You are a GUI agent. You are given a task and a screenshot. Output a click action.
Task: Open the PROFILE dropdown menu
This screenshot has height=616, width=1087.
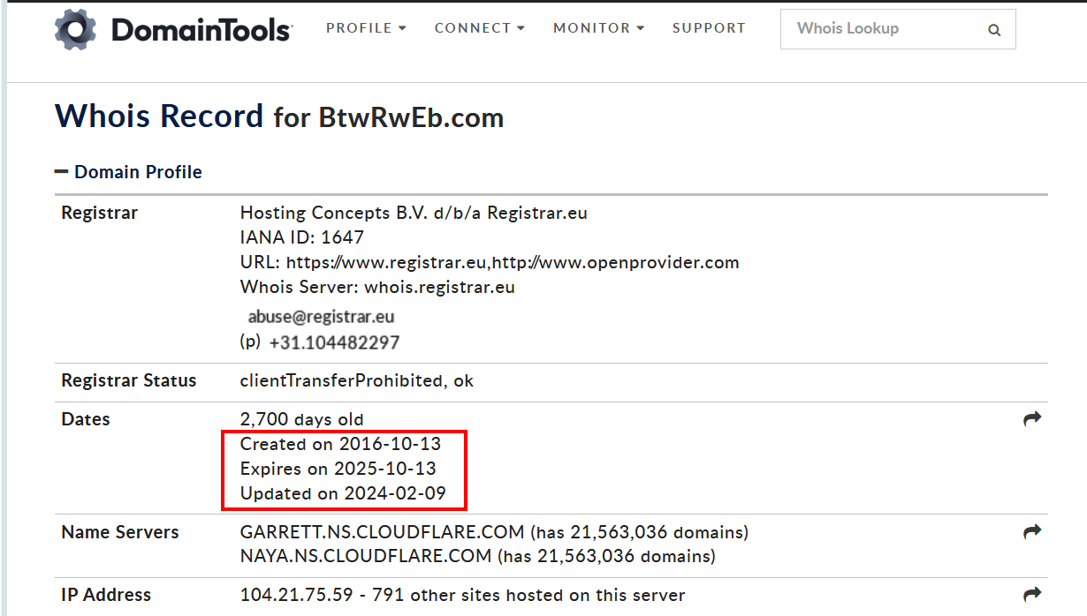coord(366,28)
